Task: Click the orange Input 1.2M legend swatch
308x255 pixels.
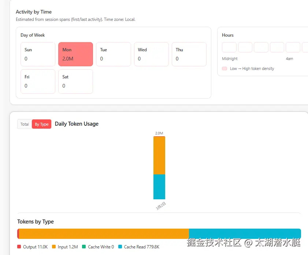Action: (54, 247)
